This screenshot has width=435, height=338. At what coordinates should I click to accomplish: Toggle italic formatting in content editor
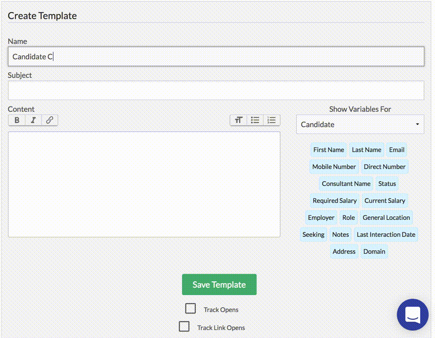point(33,120)
